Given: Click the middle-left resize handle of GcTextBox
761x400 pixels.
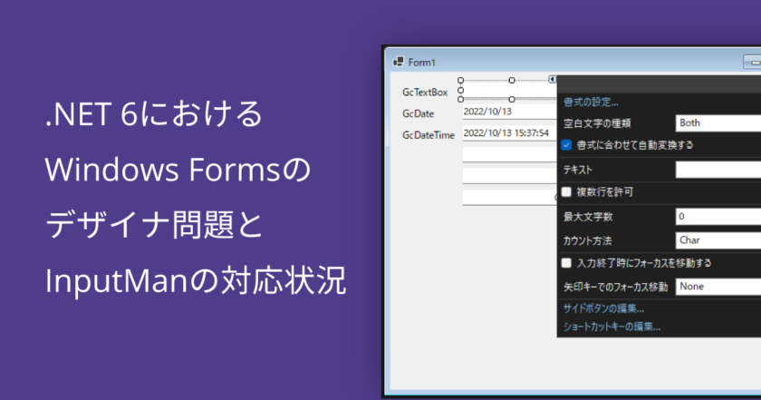Looking at the screenshot, I should 460,90.
